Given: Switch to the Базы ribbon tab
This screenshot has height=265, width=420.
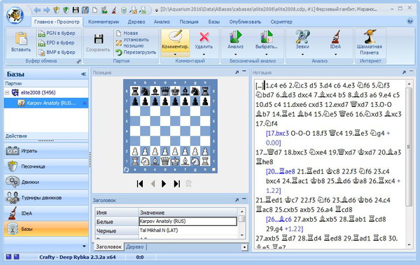Looking at the screenshot, I should pos(214,22).
